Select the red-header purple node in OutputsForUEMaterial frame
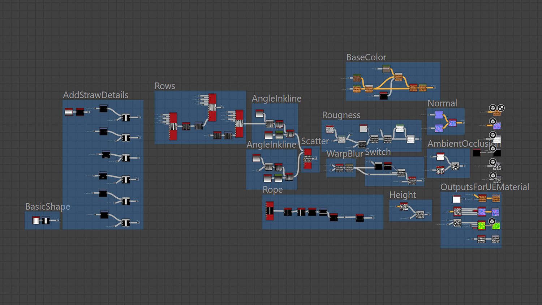The width and height of the screenshot is (542, 305). pyautogui.click(x=482, y=211)
